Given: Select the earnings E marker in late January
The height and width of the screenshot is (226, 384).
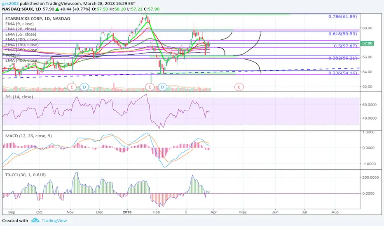Looking at the screenshot, I should pos(150,87).
